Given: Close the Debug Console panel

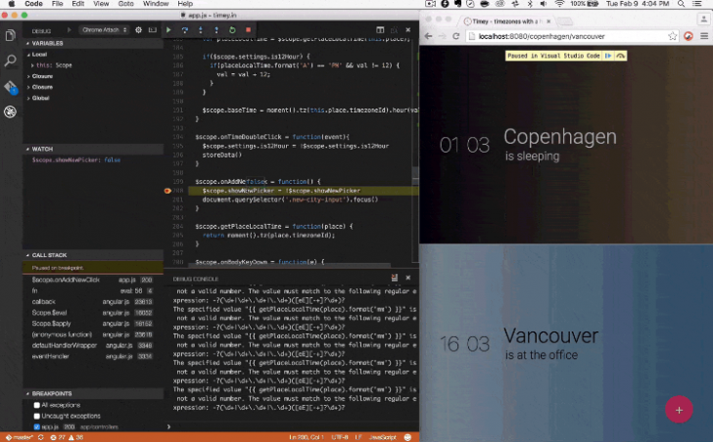Looking at the screenshot, I should [x=407, y=278].
